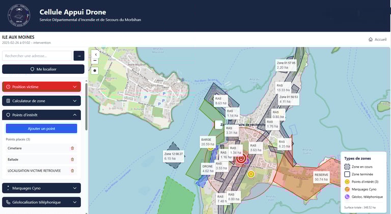Screen dimensions: 391x214
Task: Click Marquages Cyno legend icon
Action: point(347,189)
